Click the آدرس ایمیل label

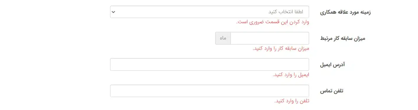332,65
